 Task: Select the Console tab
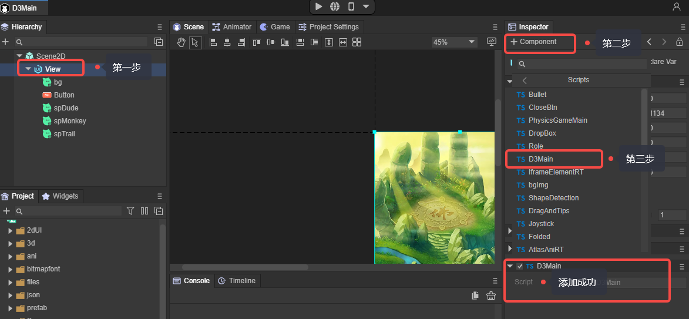(x=191, y=280)
